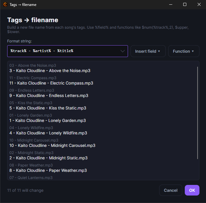Select original name '09 - Endless Letters.mp3'

click(x=32, y=90)
